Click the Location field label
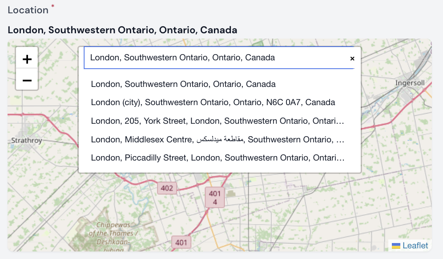Screen dimensions: 443x259 (28, 10)
